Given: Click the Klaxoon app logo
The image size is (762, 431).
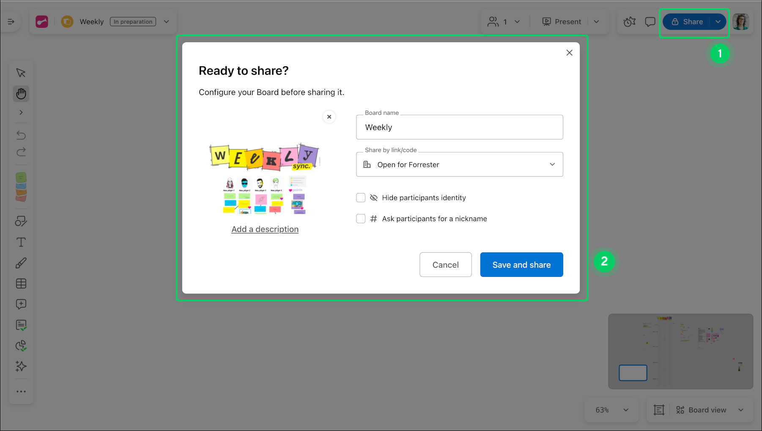Looking at the screenshot, I should [42, 22].
